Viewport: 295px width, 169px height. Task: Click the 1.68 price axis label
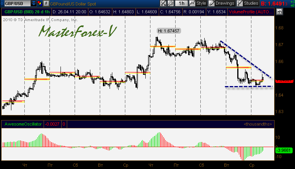coord(279,28)
